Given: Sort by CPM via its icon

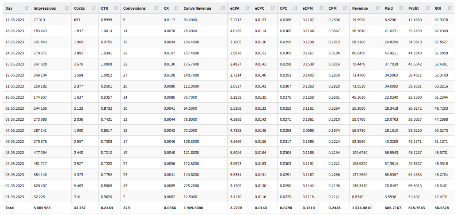Looking at the screenshot, I should pos(346,8).
